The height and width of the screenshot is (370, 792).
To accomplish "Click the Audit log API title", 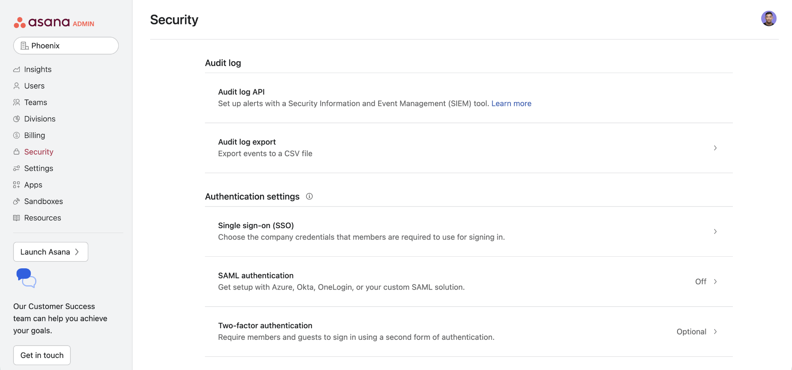I will 241,92.
